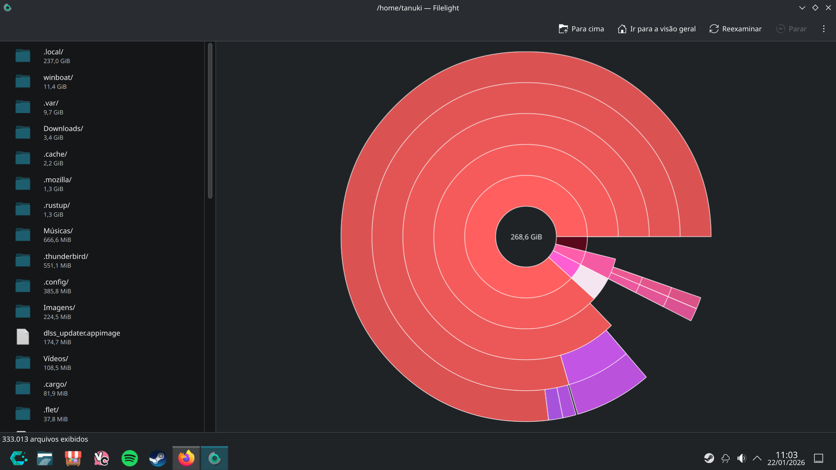Select the winboat/ folder in list
The width and height of the screenshot is (836, 470).
58,81
